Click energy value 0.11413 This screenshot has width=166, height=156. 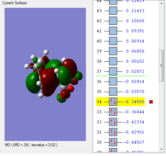pyautogui.click(x=135, y=11)
